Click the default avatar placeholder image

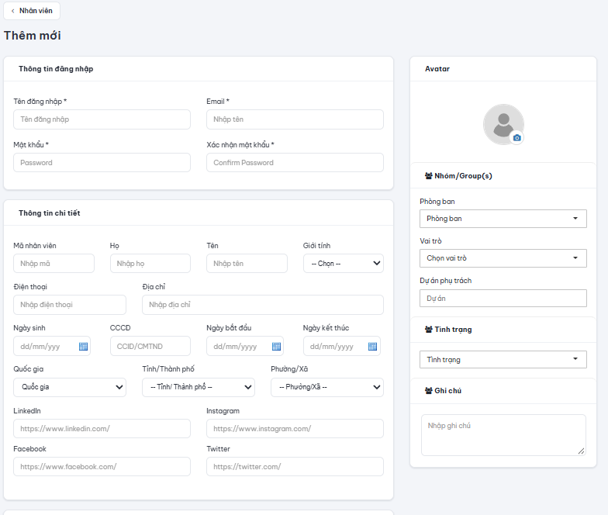click(503, 124)
